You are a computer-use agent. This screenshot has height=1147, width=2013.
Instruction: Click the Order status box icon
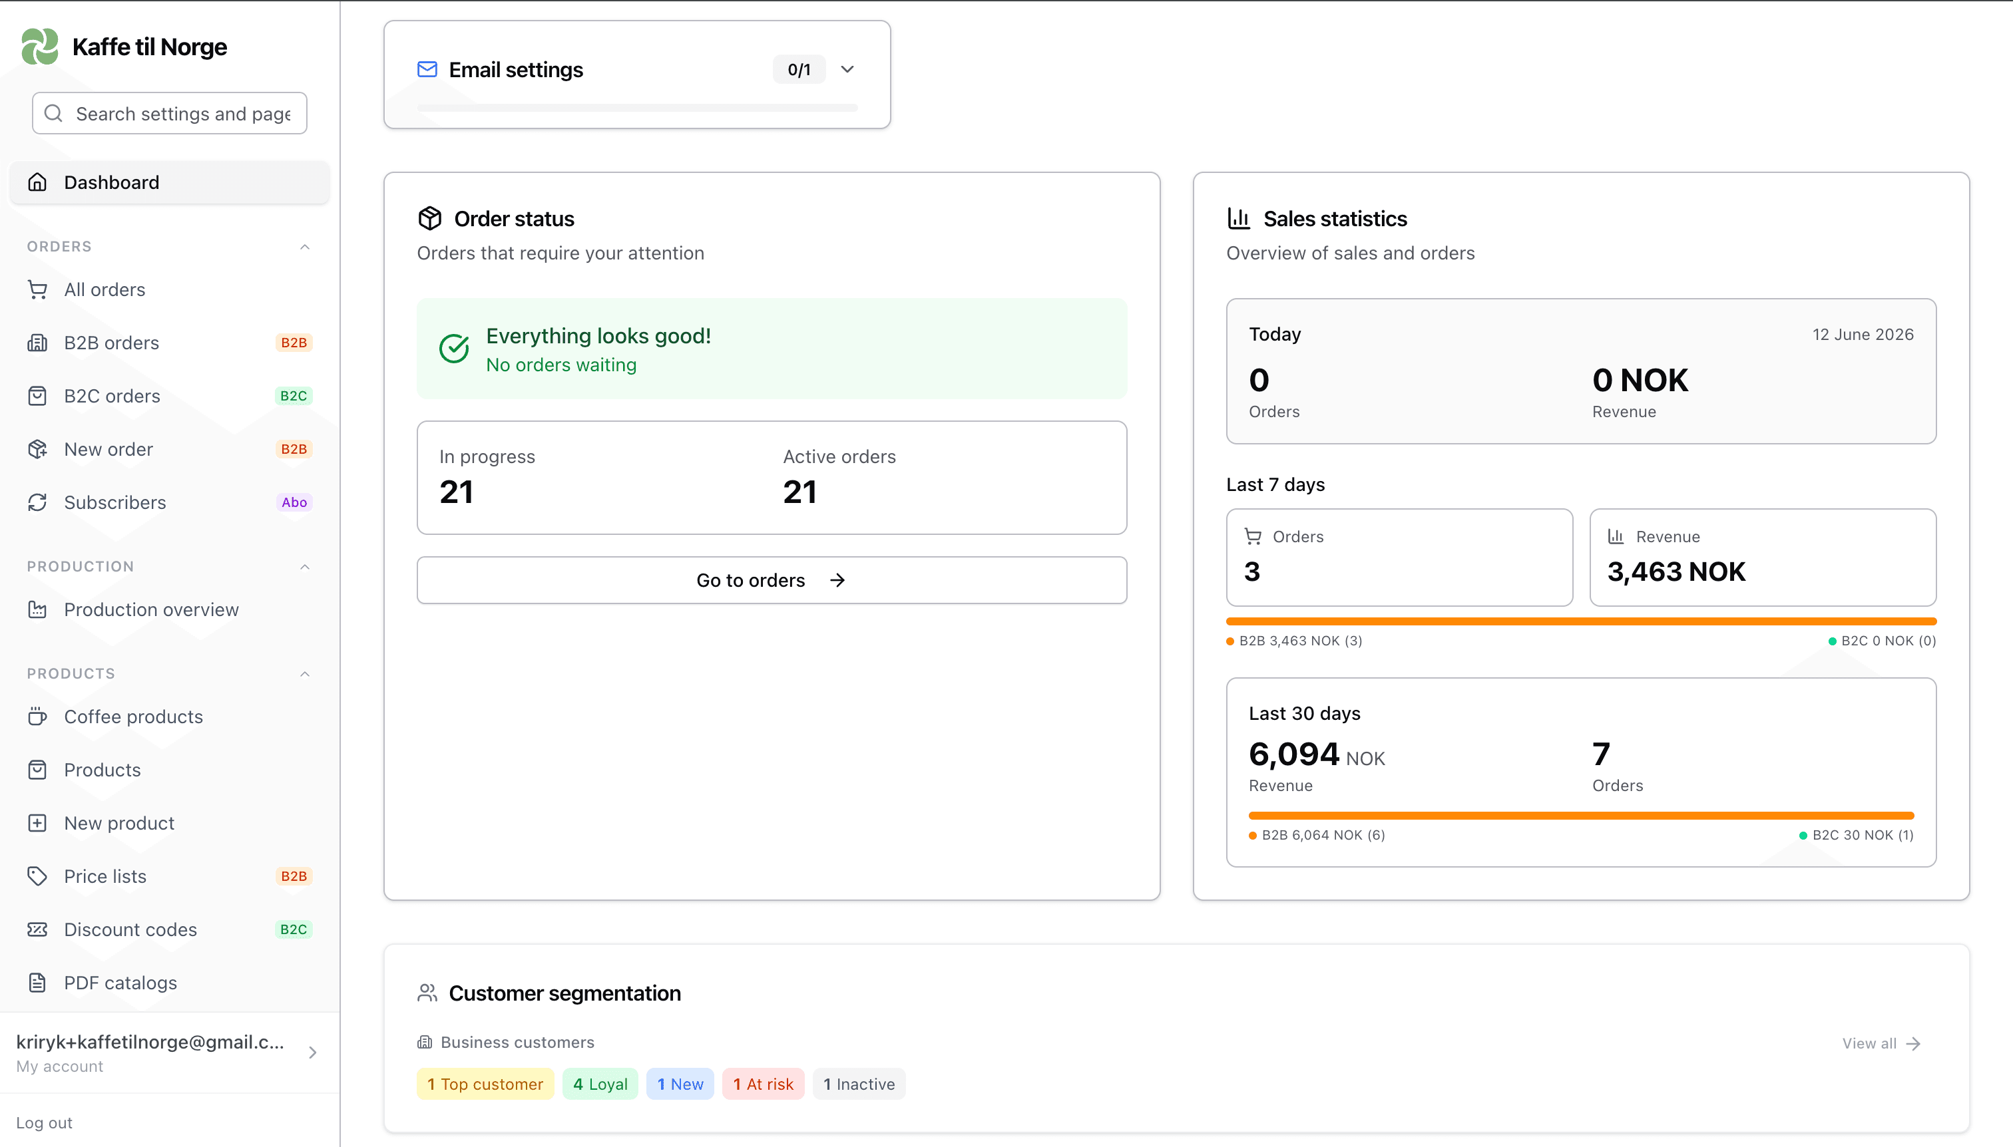coord(429,218)
